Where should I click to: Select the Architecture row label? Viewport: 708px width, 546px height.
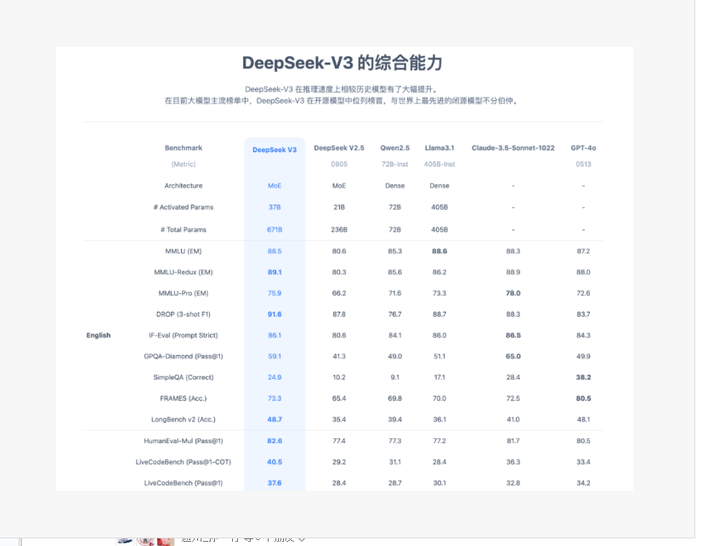coord(184,185)
